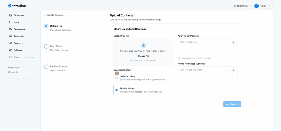Click the plus icon to add audiences

tap(233, 70)
